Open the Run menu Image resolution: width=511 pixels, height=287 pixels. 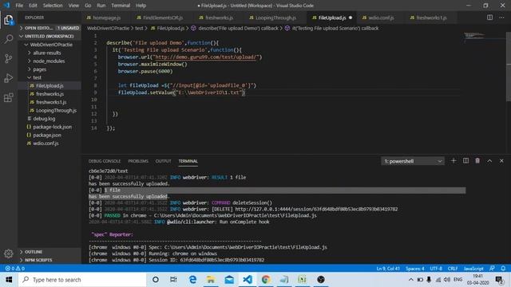[101, 6]
